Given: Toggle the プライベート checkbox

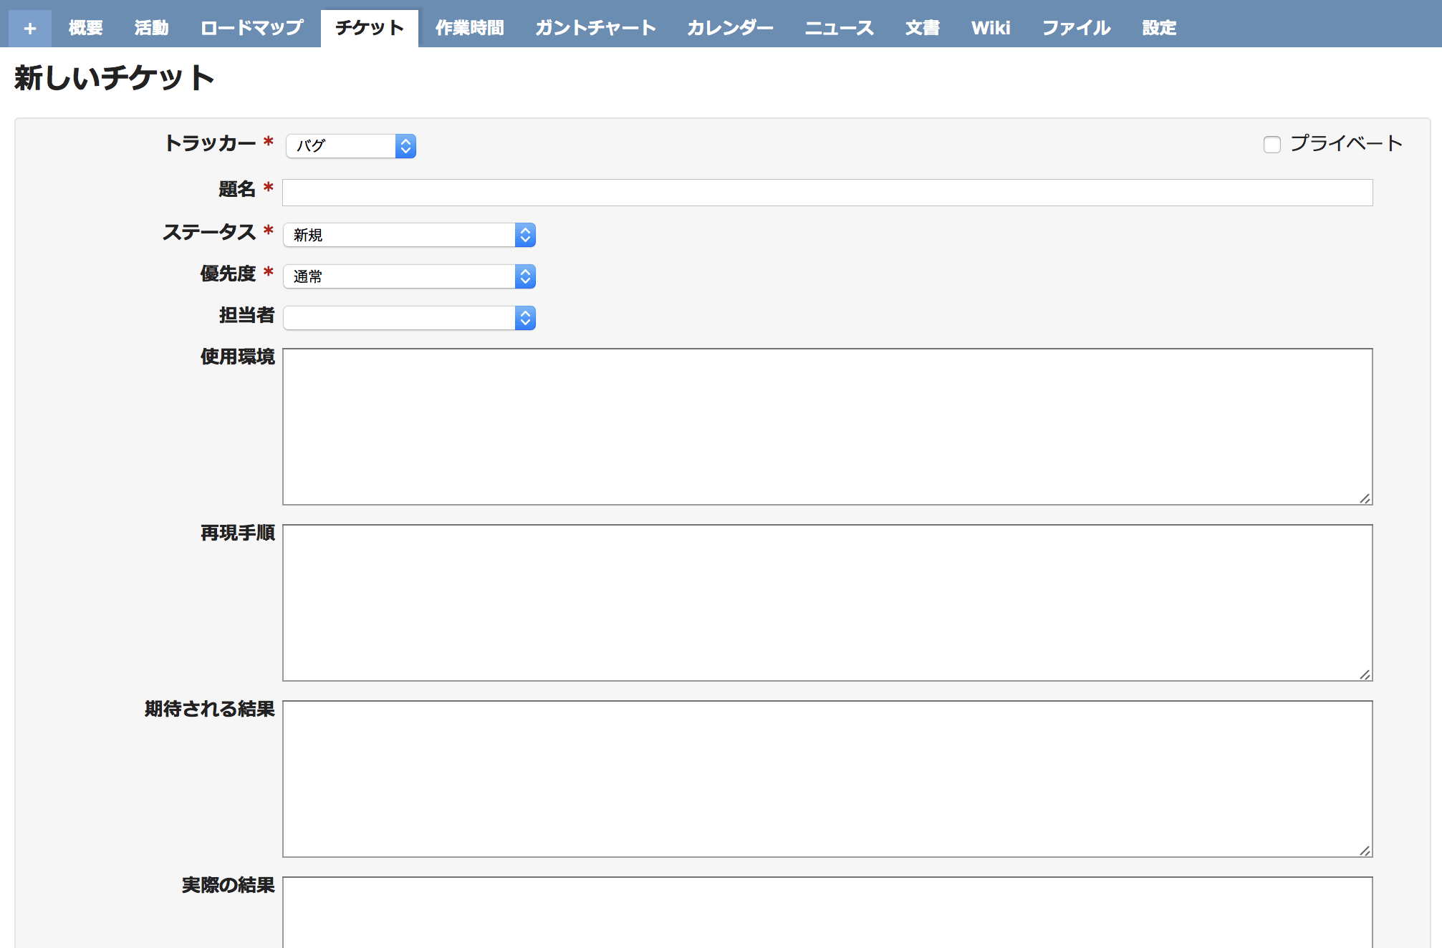Looking at the screenshot, I should 1272,145.
